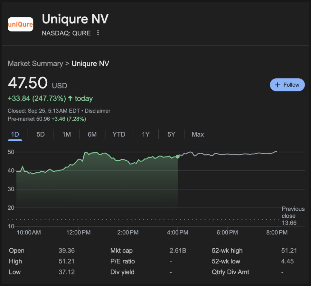Viewport: 311px width, 286px height.
Task: Click the Uniqure NV company title
Action: [x=75, y=19]
